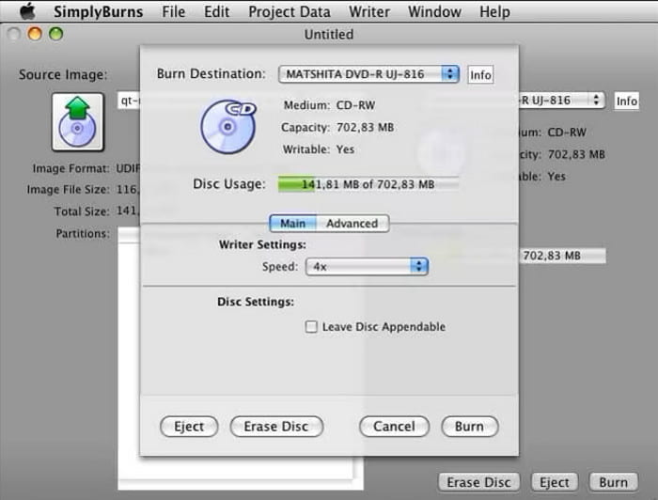Switch to the Advanced tab
658x500 pixels.
pyautogui.click(x=352, y=223)
